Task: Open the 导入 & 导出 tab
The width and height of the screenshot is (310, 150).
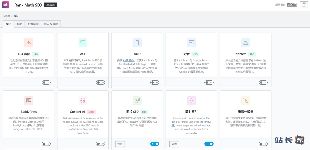Action: (51, 24)
